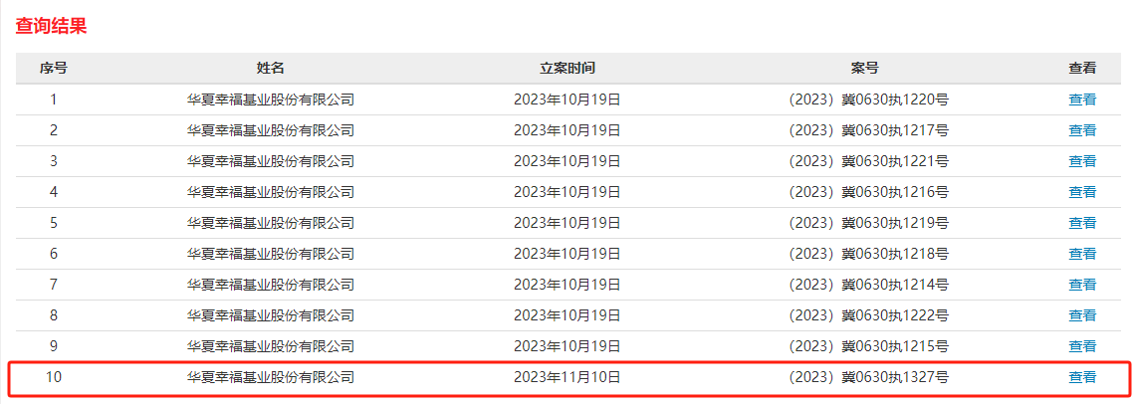Click 查看 for case 冀0630执1222号
1133x404 pixels.
coord(1081,315)
